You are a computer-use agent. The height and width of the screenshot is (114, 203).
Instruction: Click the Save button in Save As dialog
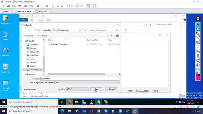point(97,89)
